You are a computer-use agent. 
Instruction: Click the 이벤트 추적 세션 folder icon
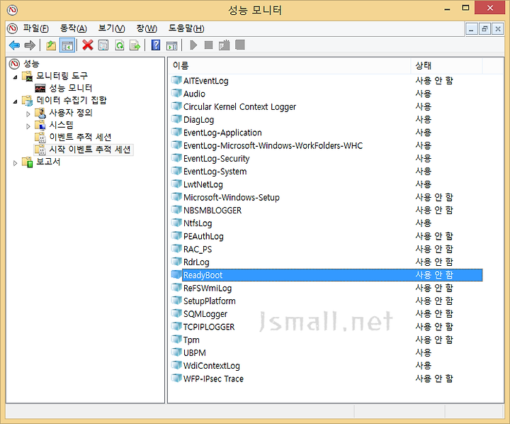coord(40,138)
